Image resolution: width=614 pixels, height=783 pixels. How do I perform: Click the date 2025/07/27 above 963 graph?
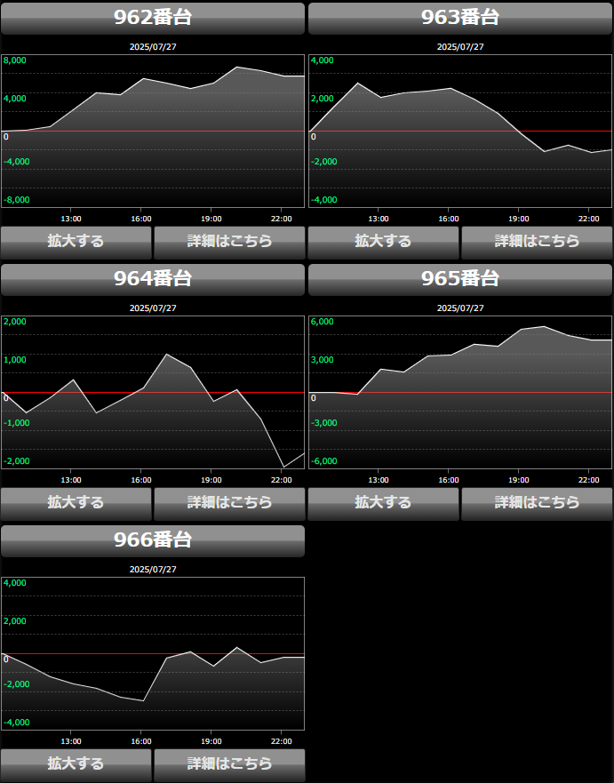pos(460,47)
